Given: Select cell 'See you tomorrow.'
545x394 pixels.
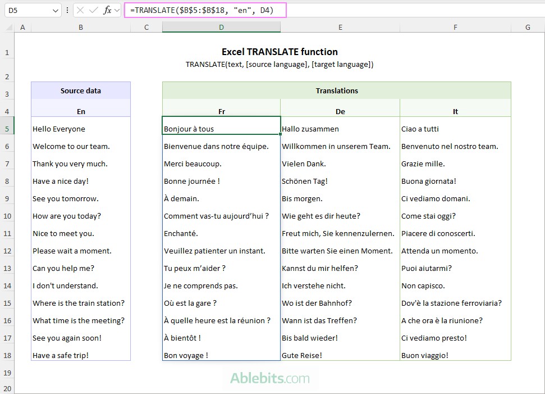Looking at the screenshot, I should click(81, 195).
